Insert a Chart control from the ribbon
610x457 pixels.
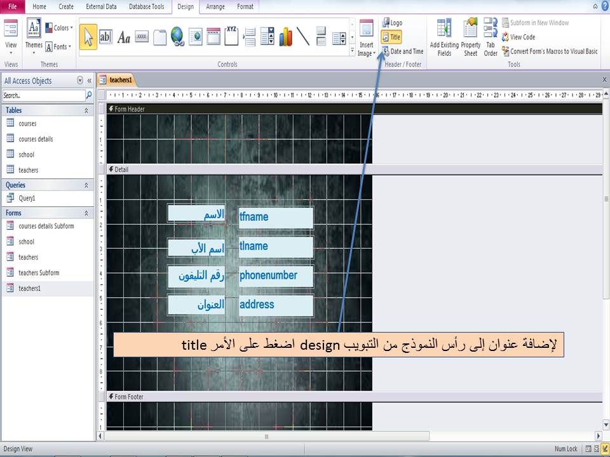[x=286, y=36]
